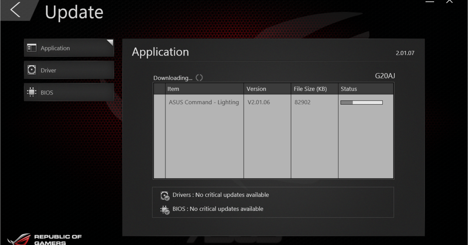Select the BIOS chip icon
The image size is (468, 245).
click(x=31, y=92)
